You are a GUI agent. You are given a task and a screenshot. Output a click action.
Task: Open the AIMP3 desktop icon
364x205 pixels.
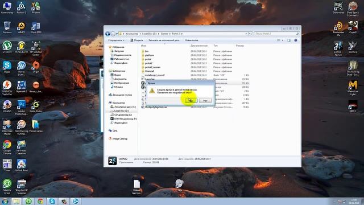coord(22,27)
